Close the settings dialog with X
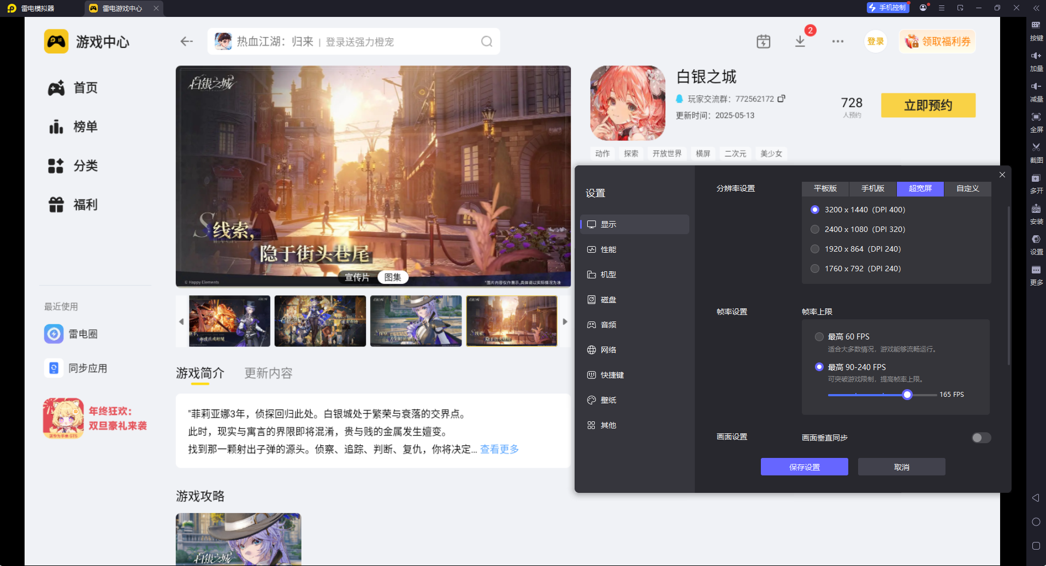The image size is (1046, 566). coord(1002,175)
